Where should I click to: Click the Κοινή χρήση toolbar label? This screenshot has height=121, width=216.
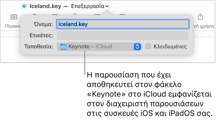pos(204,26)
